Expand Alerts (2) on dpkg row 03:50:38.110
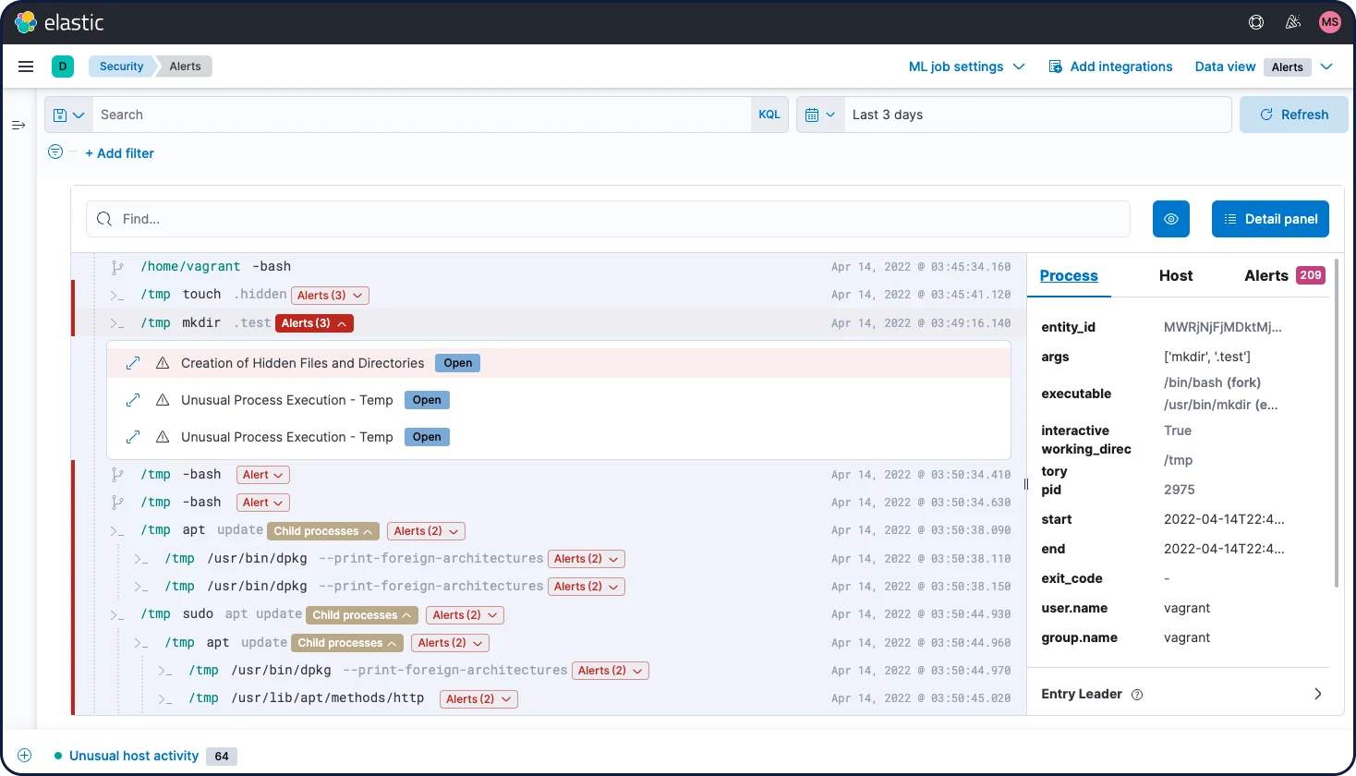Image resolution: width=1356 pixels, height=776 pixels. coord(587,559)
